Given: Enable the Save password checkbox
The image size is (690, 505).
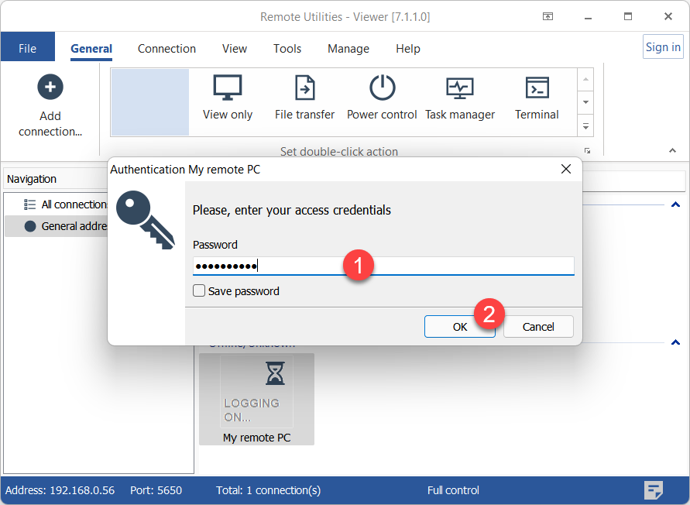Looking at the screenshot, I should click(200, 291).
